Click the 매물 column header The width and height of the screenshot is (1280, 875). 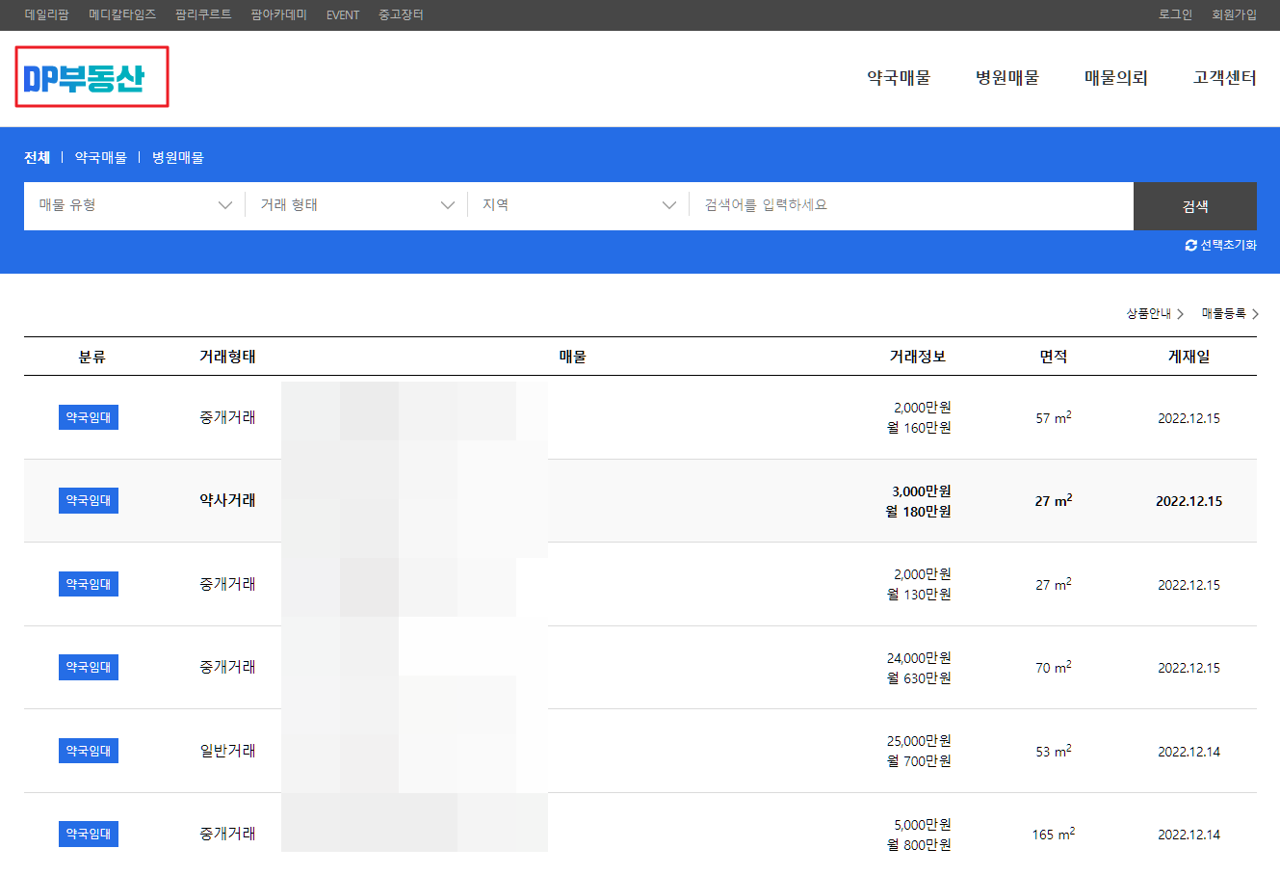(573, 357)
